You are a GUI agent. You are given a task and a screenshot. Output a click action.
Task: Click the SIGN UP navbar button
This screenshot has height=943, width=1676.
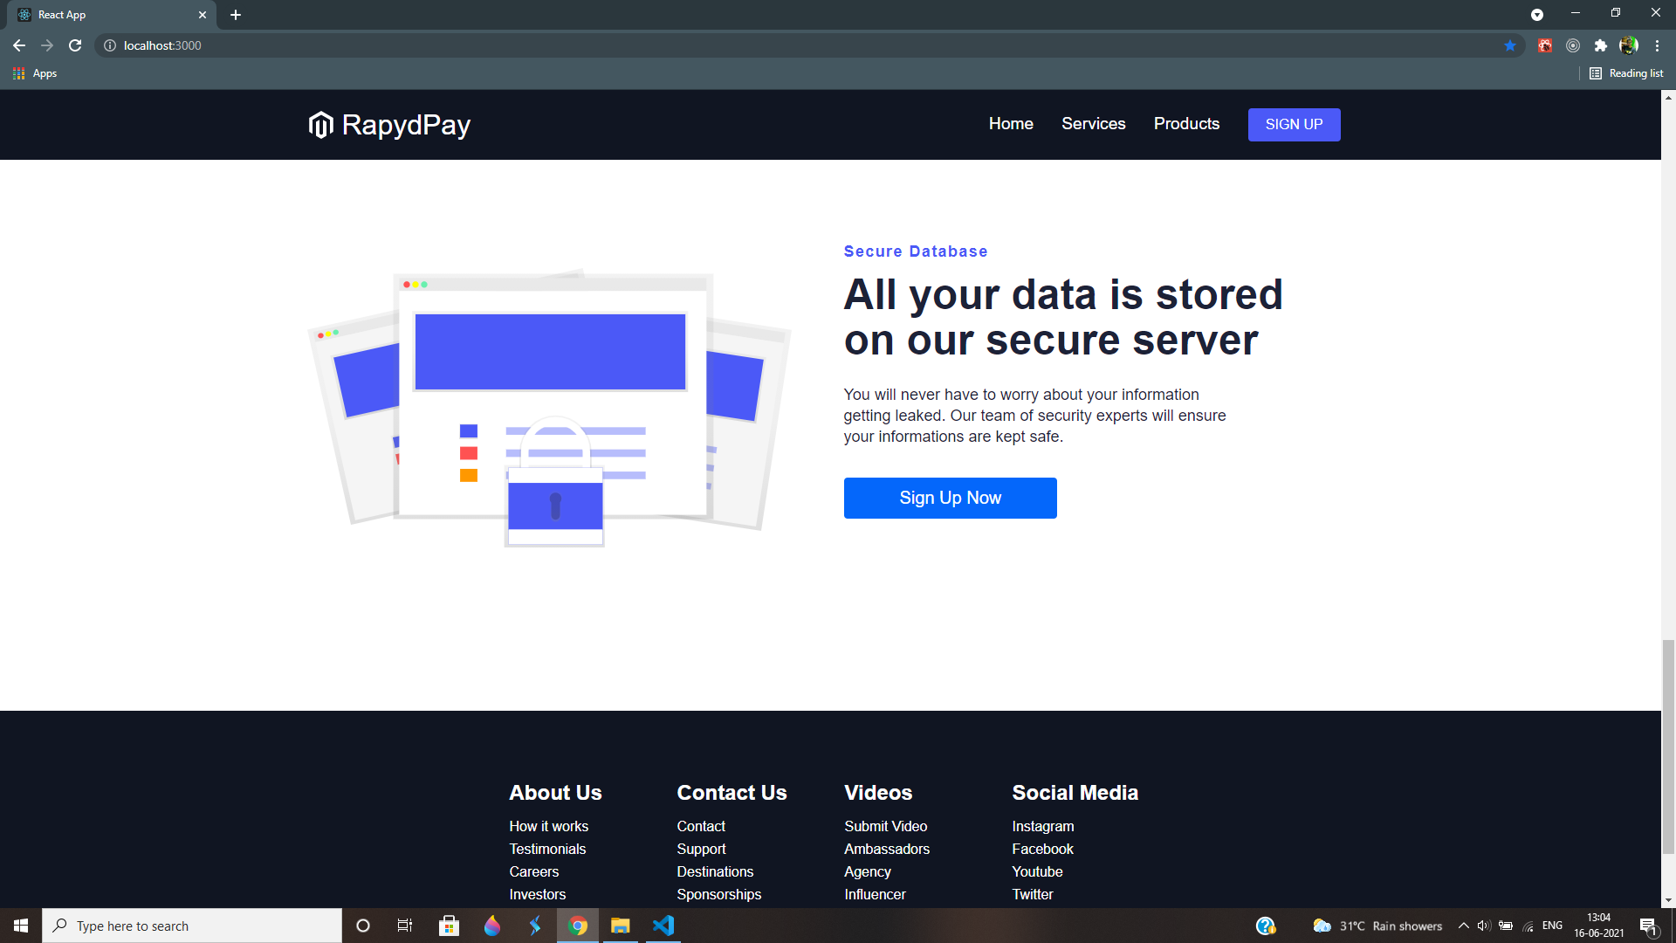click(1294, 124)
